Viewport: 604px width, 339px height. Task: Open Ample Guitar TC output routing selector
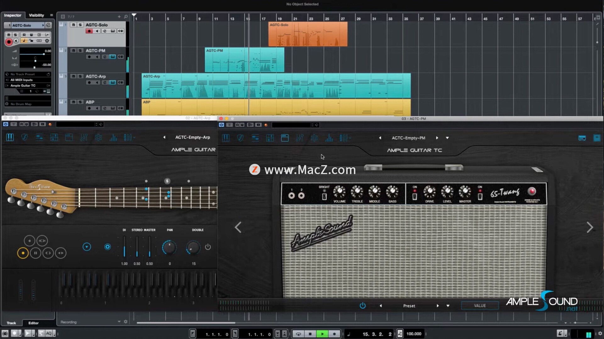click(28, 86)
